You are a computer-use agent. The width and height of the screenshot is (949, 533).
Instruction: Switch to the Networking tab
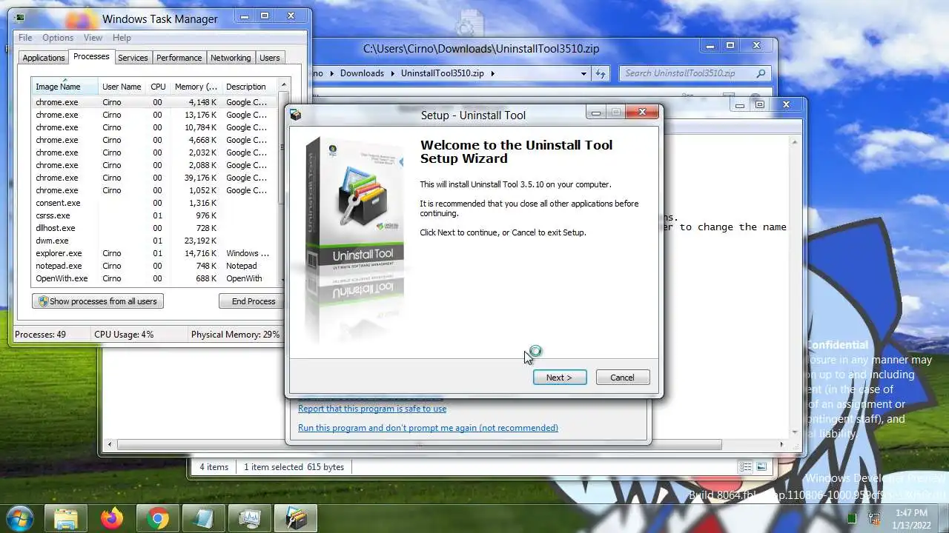[231, 58]
